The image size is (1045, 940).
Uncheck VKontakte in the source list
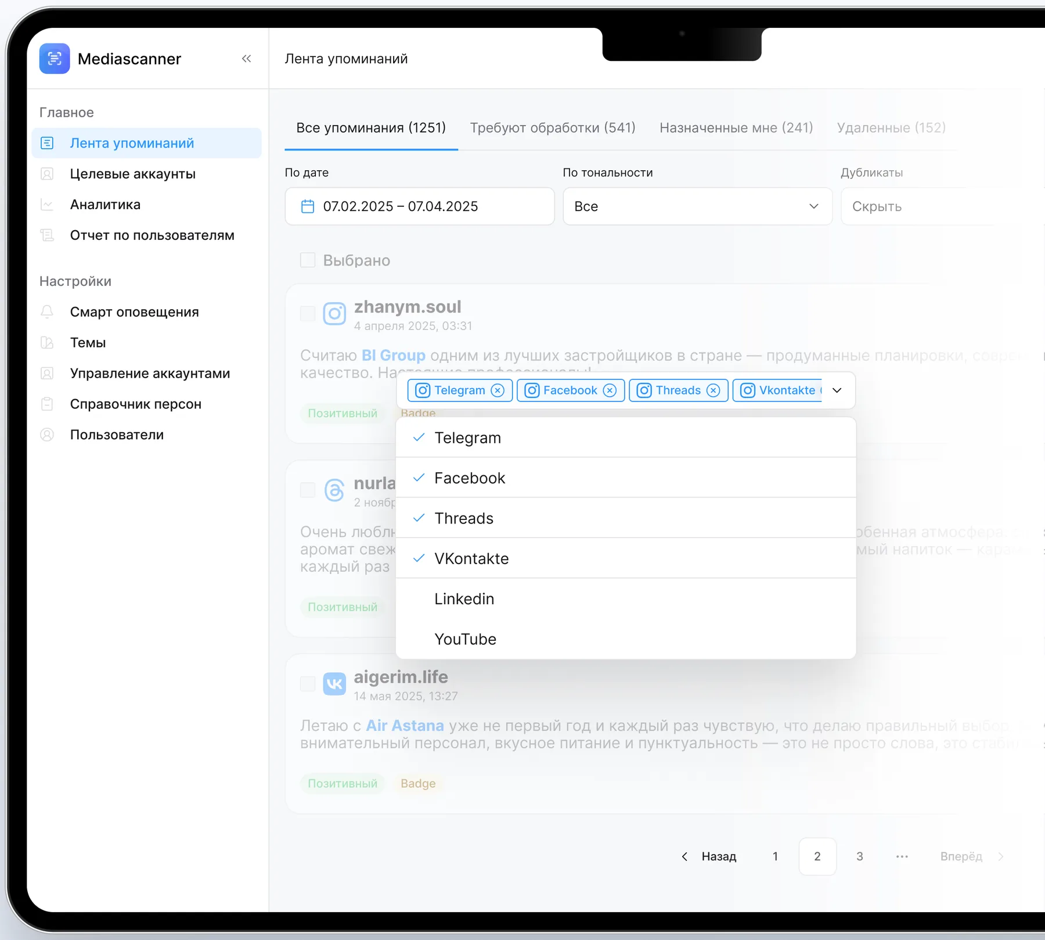click(x=626, y=558)
